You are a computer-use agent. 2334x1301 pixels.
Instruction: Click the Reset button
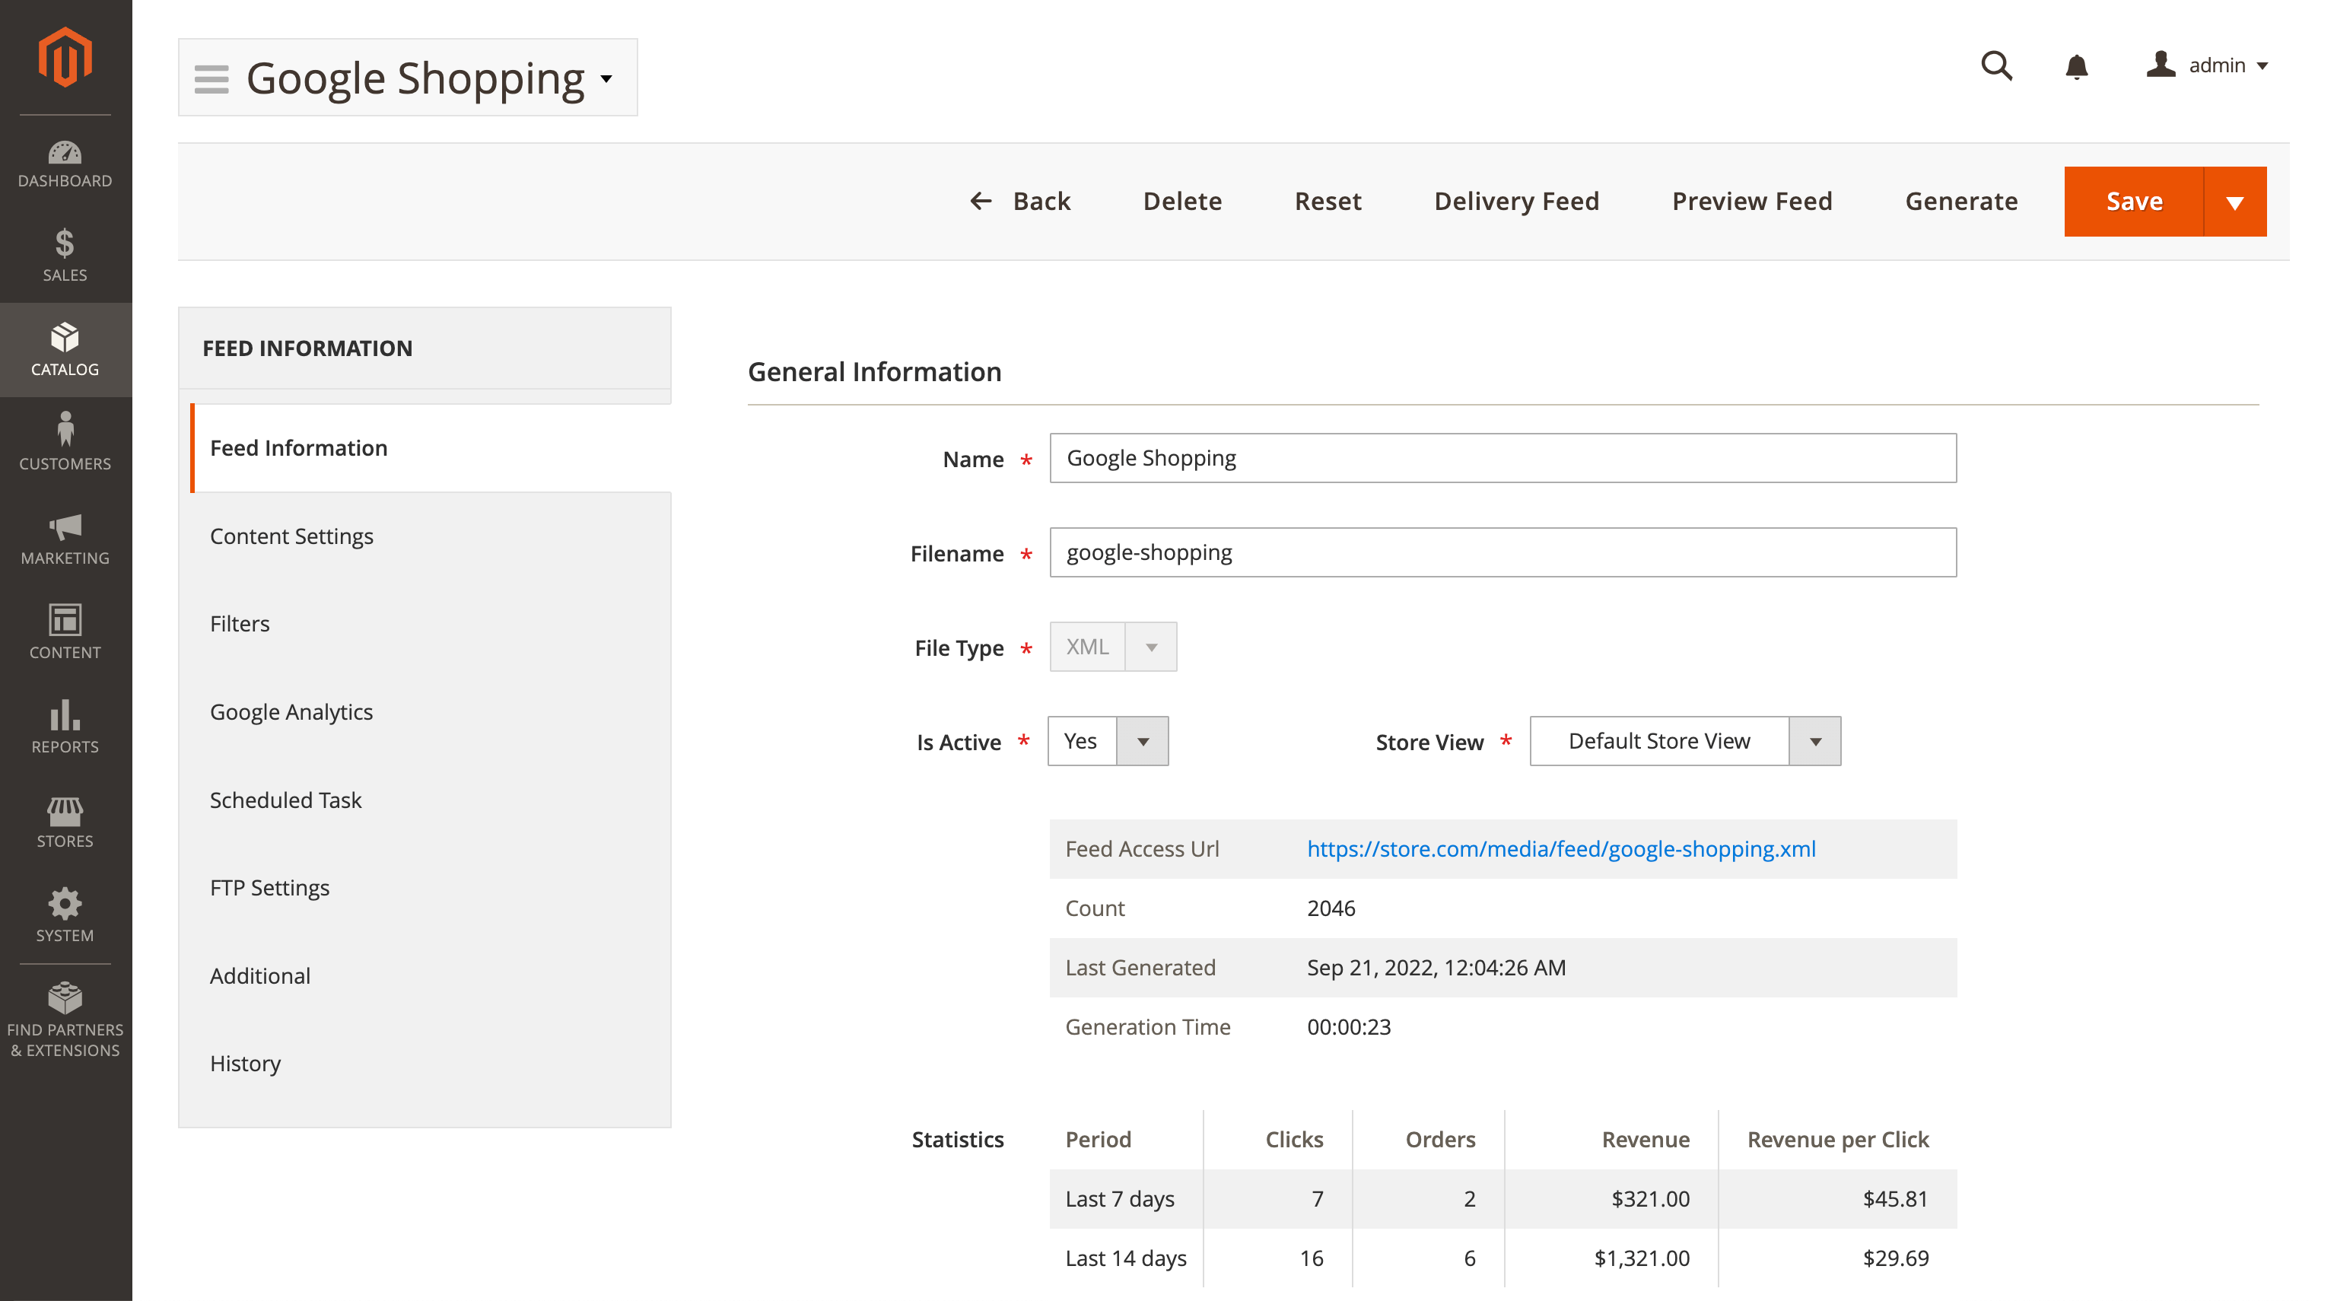point(1328,201)
